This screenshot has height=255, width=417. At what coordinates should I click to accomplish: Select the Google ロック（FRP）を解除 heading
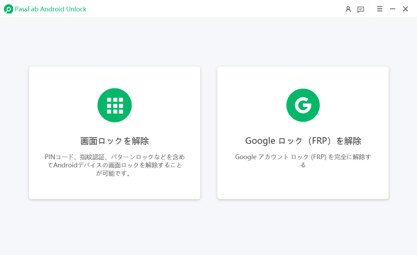coord(303,141)
